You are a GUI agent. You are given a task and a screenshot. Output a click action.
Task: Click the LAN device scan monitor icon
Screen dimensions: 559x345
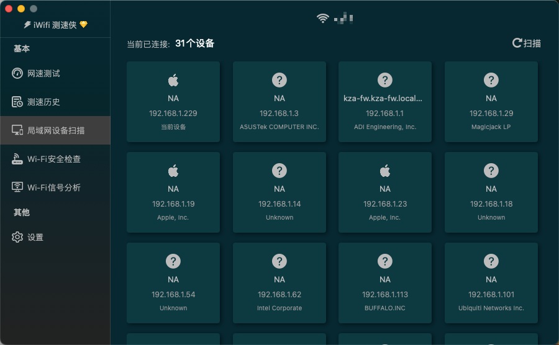coord(17,130)
